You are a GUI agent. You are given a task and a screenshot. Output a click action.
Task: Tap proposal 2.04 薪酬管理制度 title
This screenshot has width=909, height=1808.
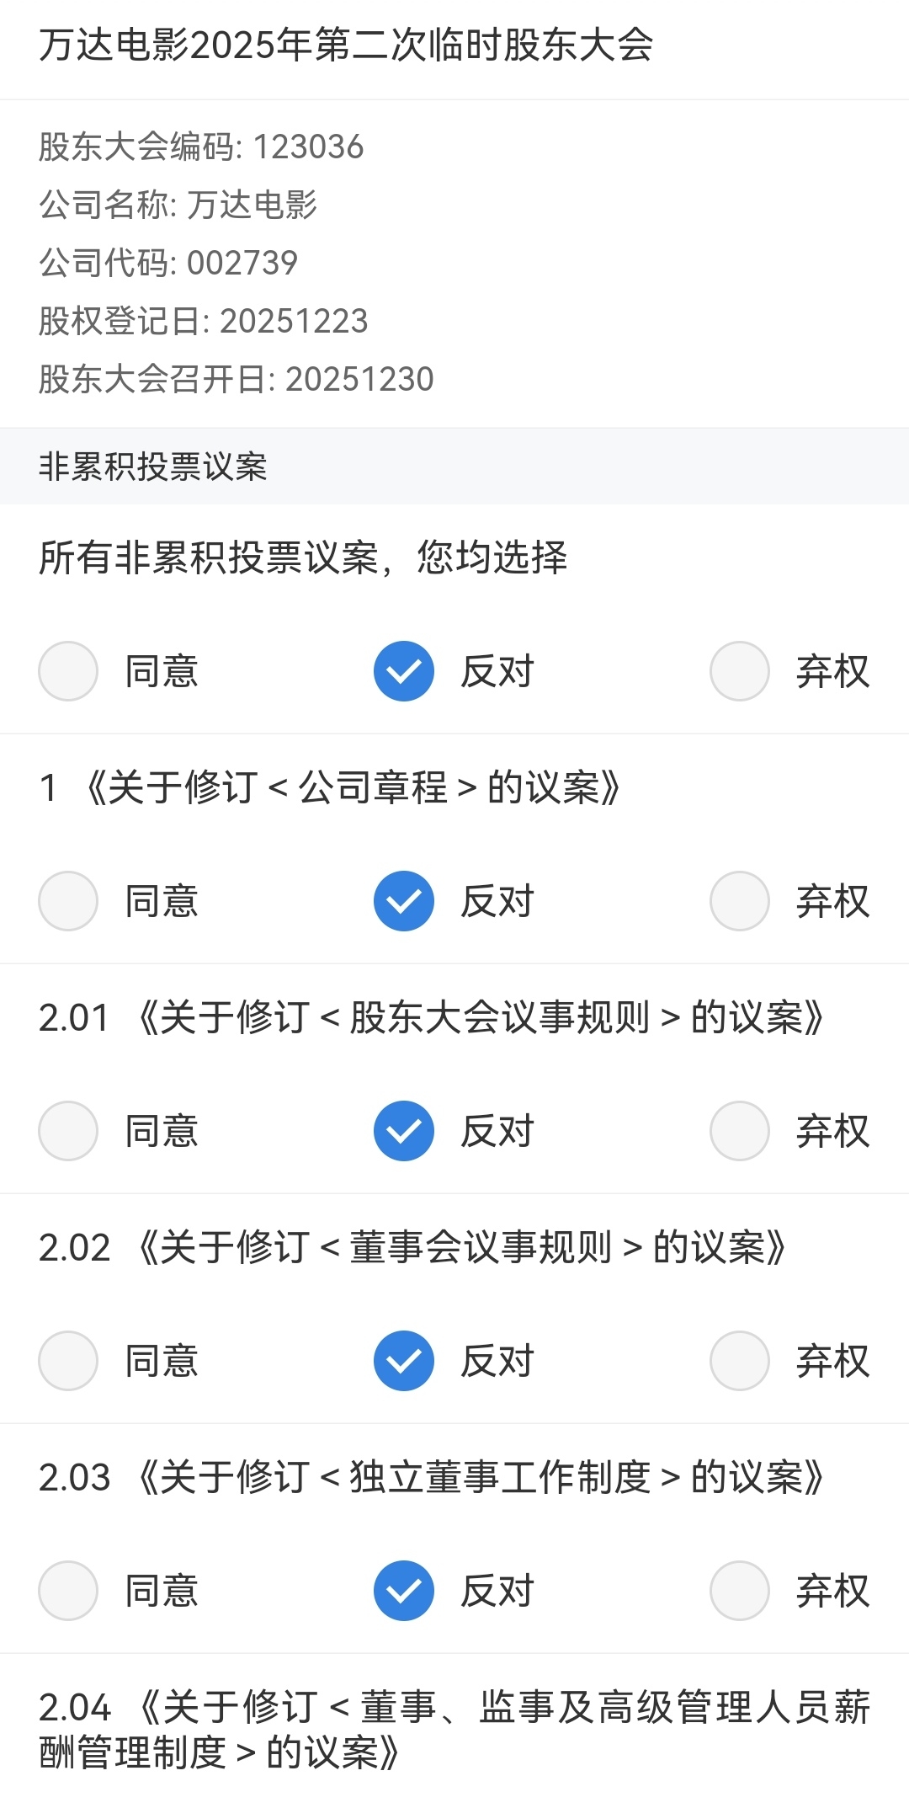(454, 1730)
